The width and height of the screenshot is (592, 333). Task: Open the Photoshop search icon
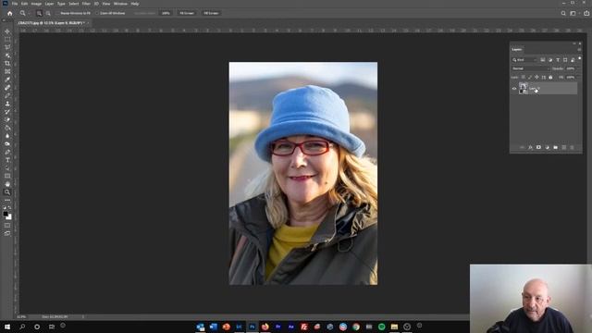coord(563,13)
